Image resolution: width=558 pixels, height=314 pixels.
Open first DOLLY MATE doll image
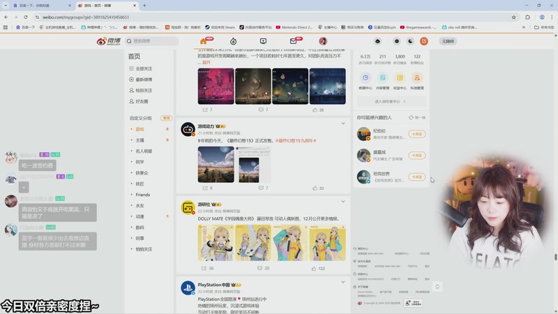[x=216, y=243]
